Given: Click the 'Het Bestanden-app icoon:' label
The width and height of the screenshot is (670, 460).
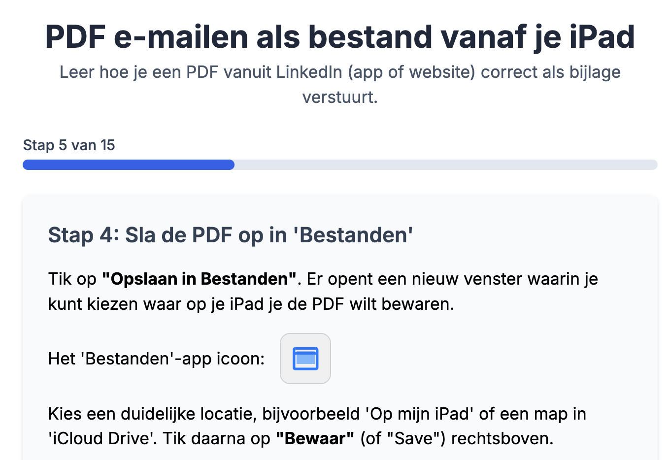Looking at the screenshot, I should [157, 359].
